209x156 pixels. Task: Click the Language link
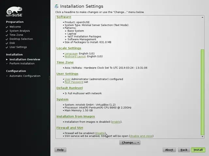[x=71, y=54]
